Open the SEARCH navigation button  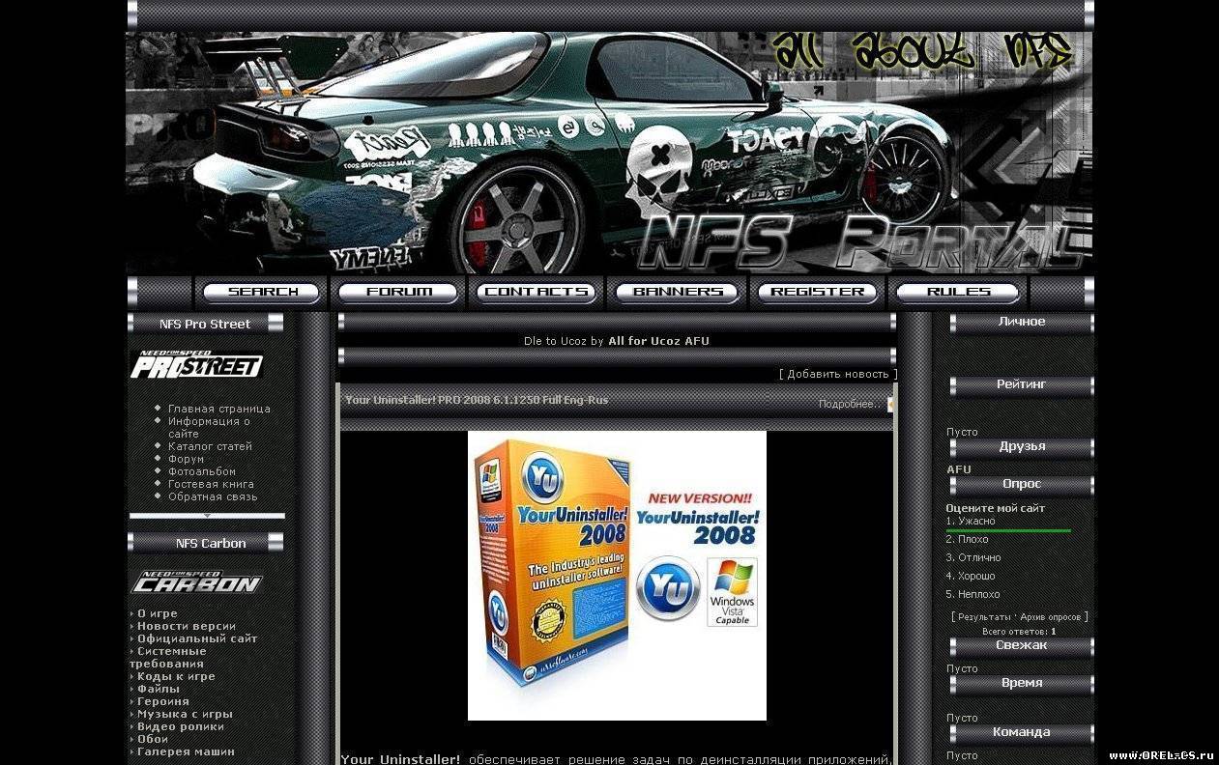coord(262,292)
